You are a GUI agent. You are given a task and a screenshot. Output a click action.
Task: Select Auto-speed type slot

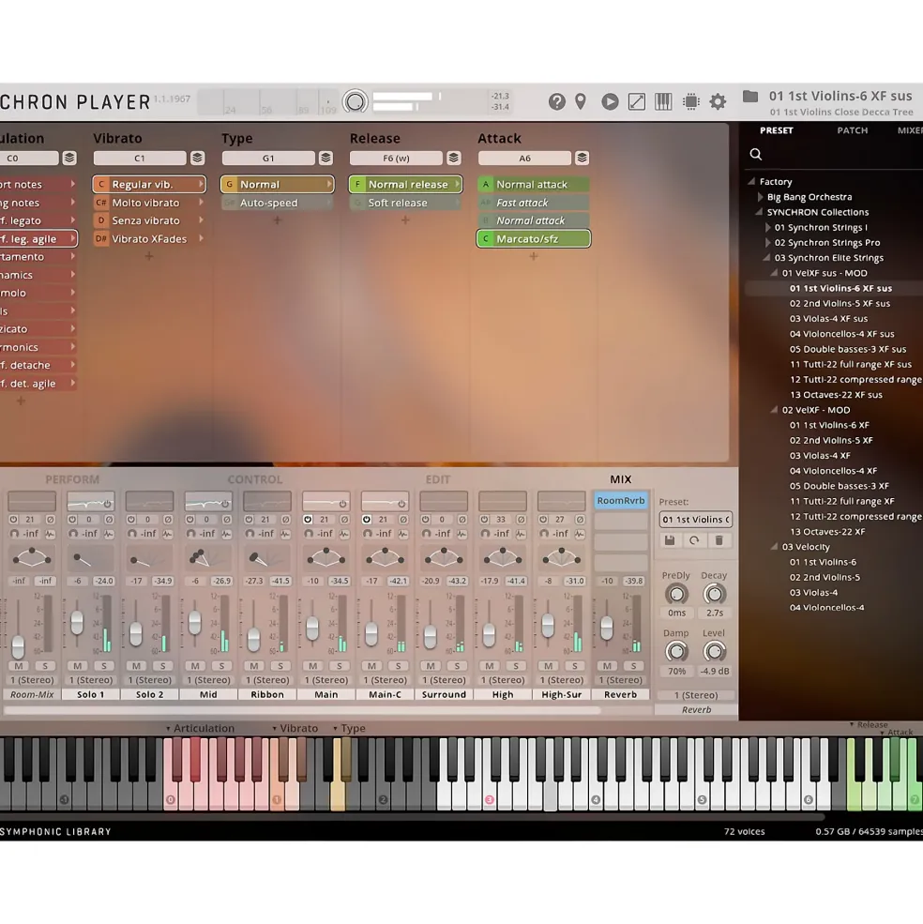pyautogui.click(x=277, y=203)
